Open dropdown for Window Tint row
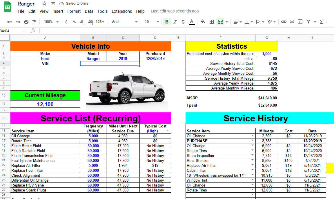 (x=253, y=180)
